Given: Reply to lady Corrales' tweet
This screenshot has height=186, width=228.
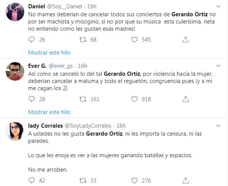Looking at the screenshot, I should click(32, 181).
